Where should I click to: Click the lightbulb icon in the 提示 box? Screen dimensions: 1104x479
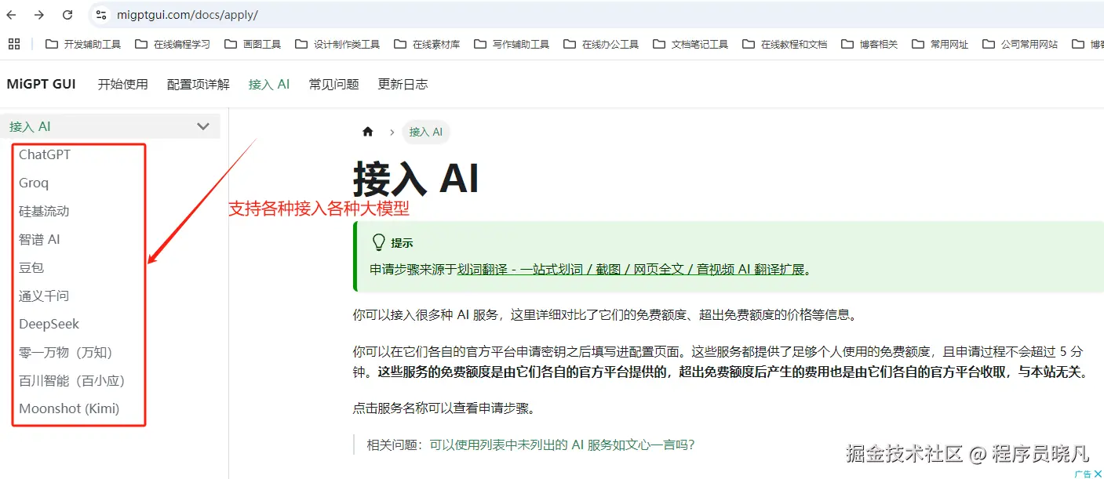point(379,241)
